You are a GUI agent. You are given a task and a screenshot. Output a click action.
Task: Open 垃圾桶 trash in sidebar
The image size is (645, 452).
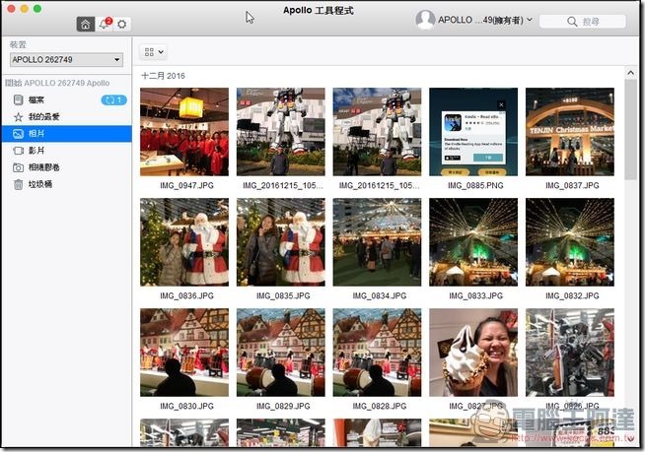click(66, 184)
